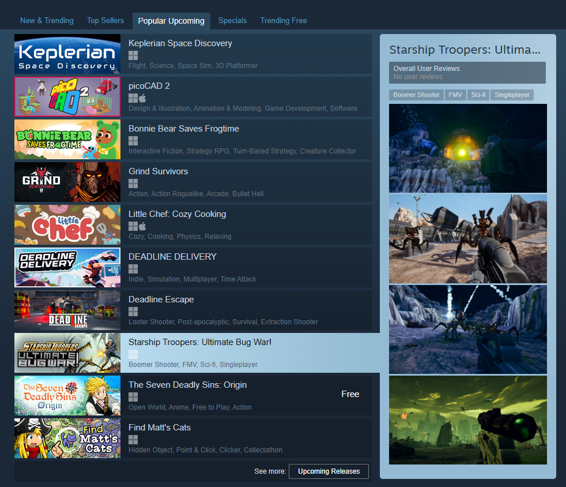
Task: Select the Singleplayer tag in preview panel
Action: 512,95
